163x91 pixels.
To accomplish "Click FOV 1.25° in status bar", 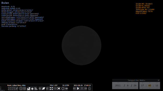I will coord(54,85).
